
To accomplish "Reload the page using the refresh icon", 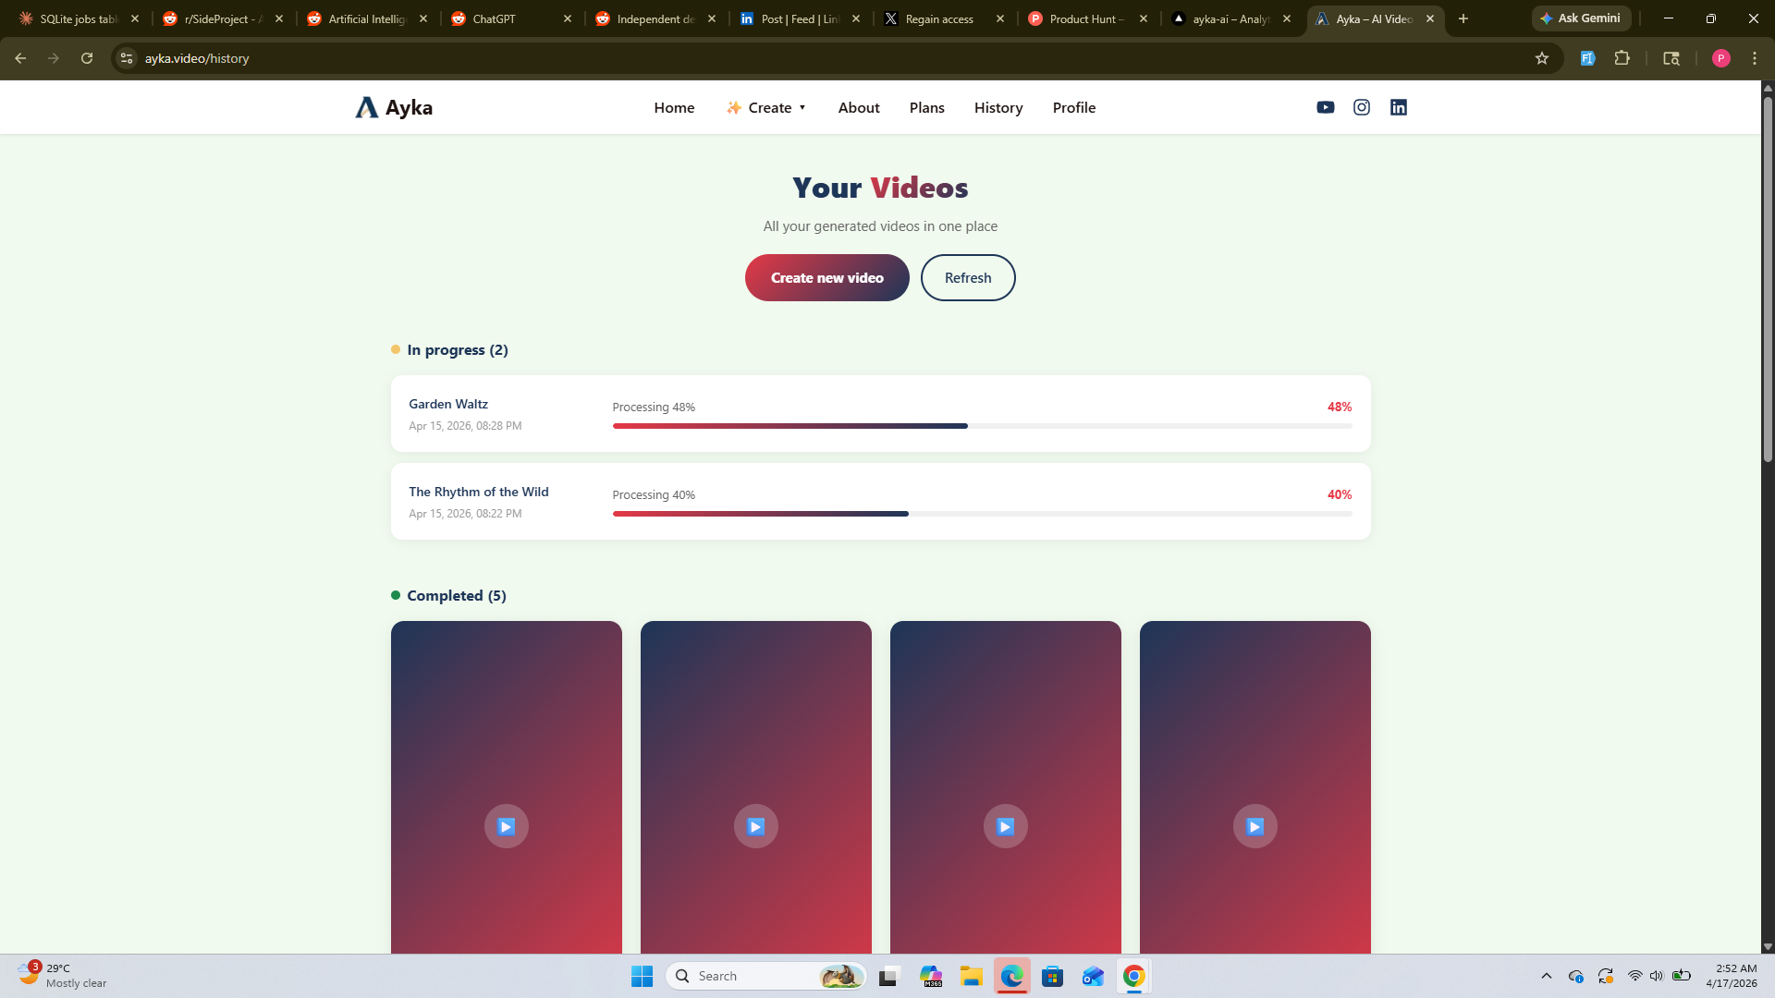I will tap(87, 58).
